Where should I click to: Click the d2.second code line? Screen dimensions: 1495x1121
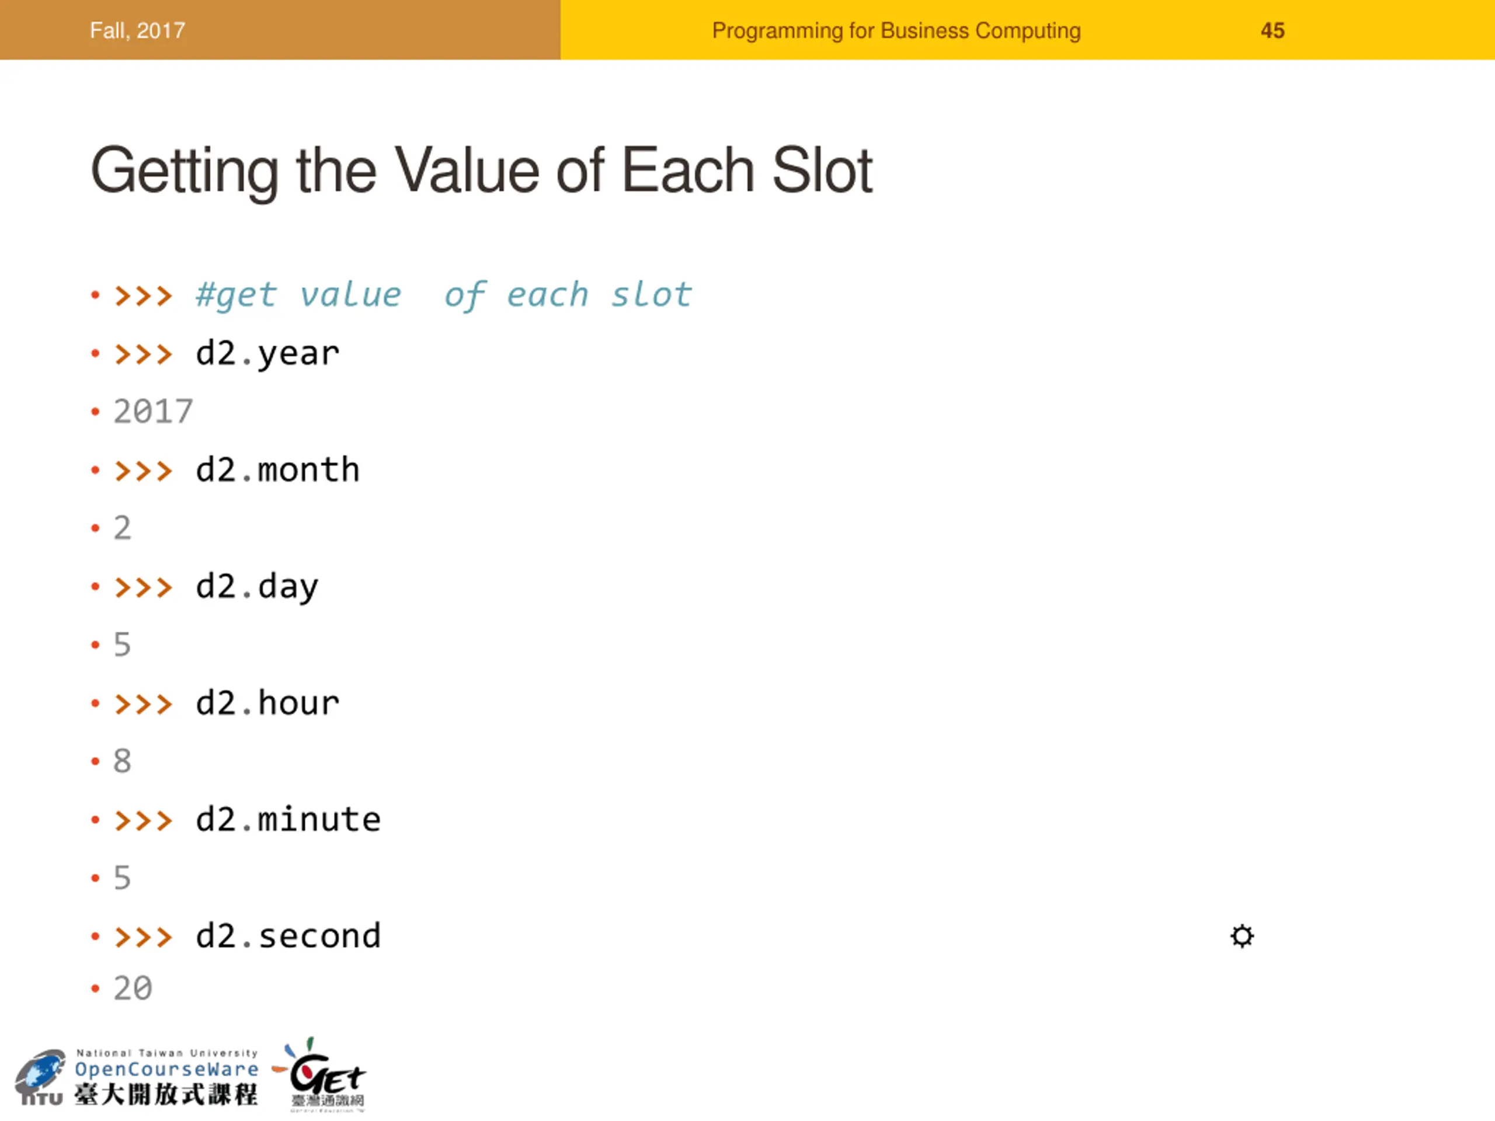288,937
